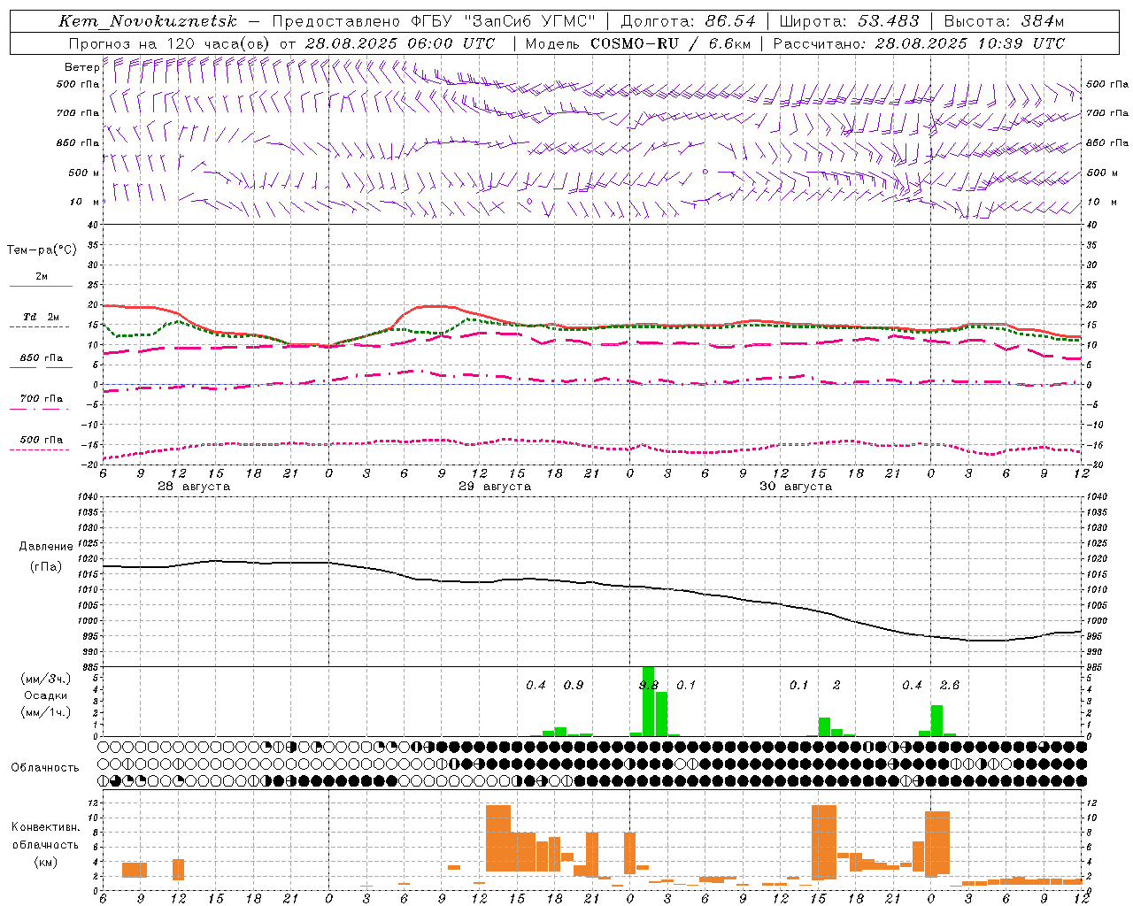Screen dimensions: 1133x906
Task: Click the Рассчитано: 28.08.2025 10:39 UTC text
Action: pyautogui.click(x=919, y=43)
